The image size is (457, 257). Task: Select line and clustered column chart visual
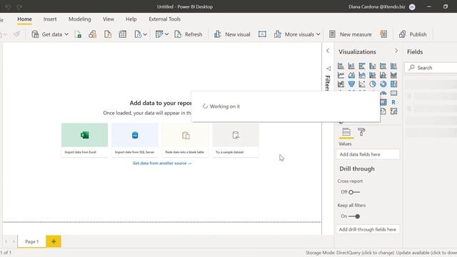(383, 75)
